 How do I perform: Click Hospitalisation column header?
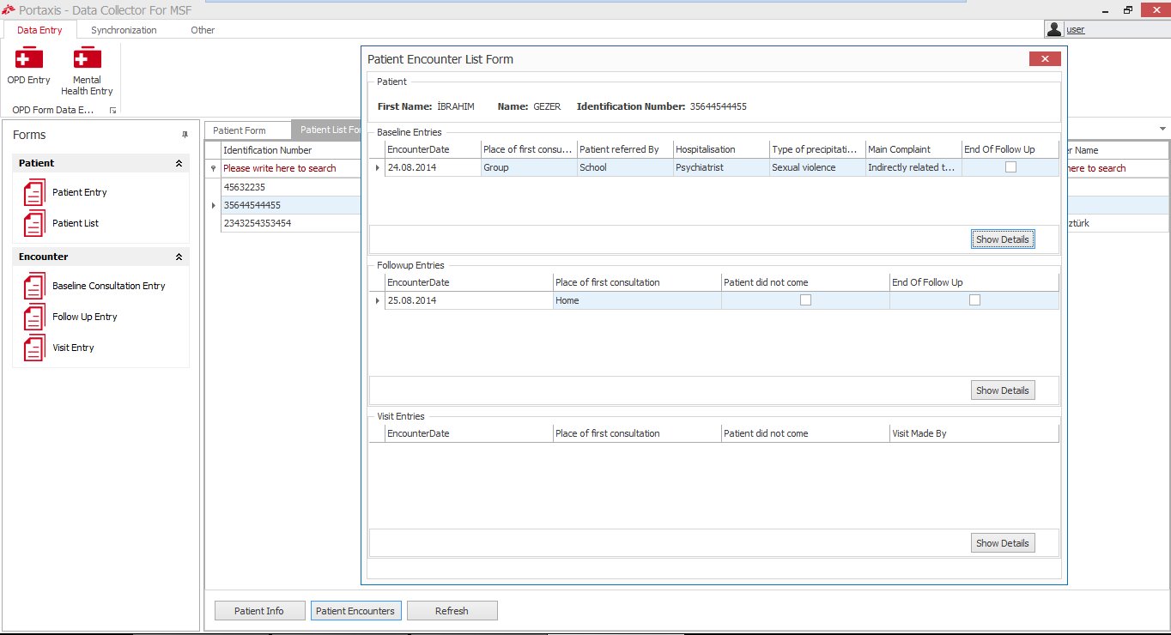pyautogui.click(x=721, y=149)
